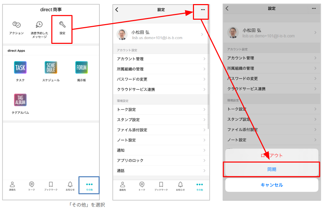Open three-dot menu in middle settings screen

coord(203,10)
